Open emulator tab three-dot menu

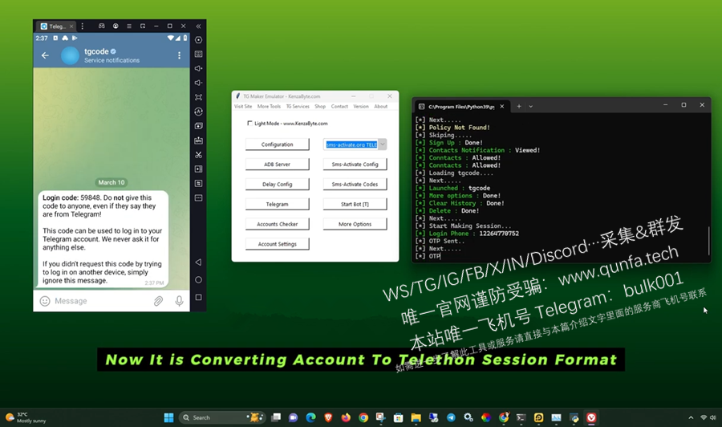(83, 26)
